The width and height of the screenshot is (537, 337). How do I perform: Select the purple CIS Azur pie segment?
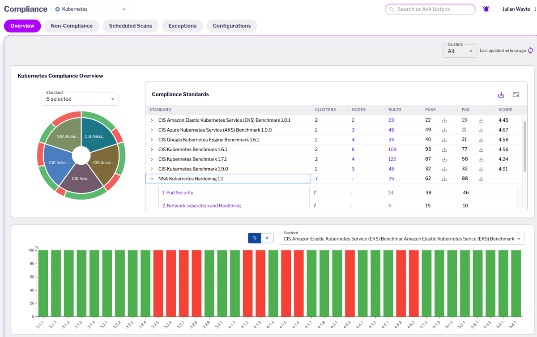[82, 180]
